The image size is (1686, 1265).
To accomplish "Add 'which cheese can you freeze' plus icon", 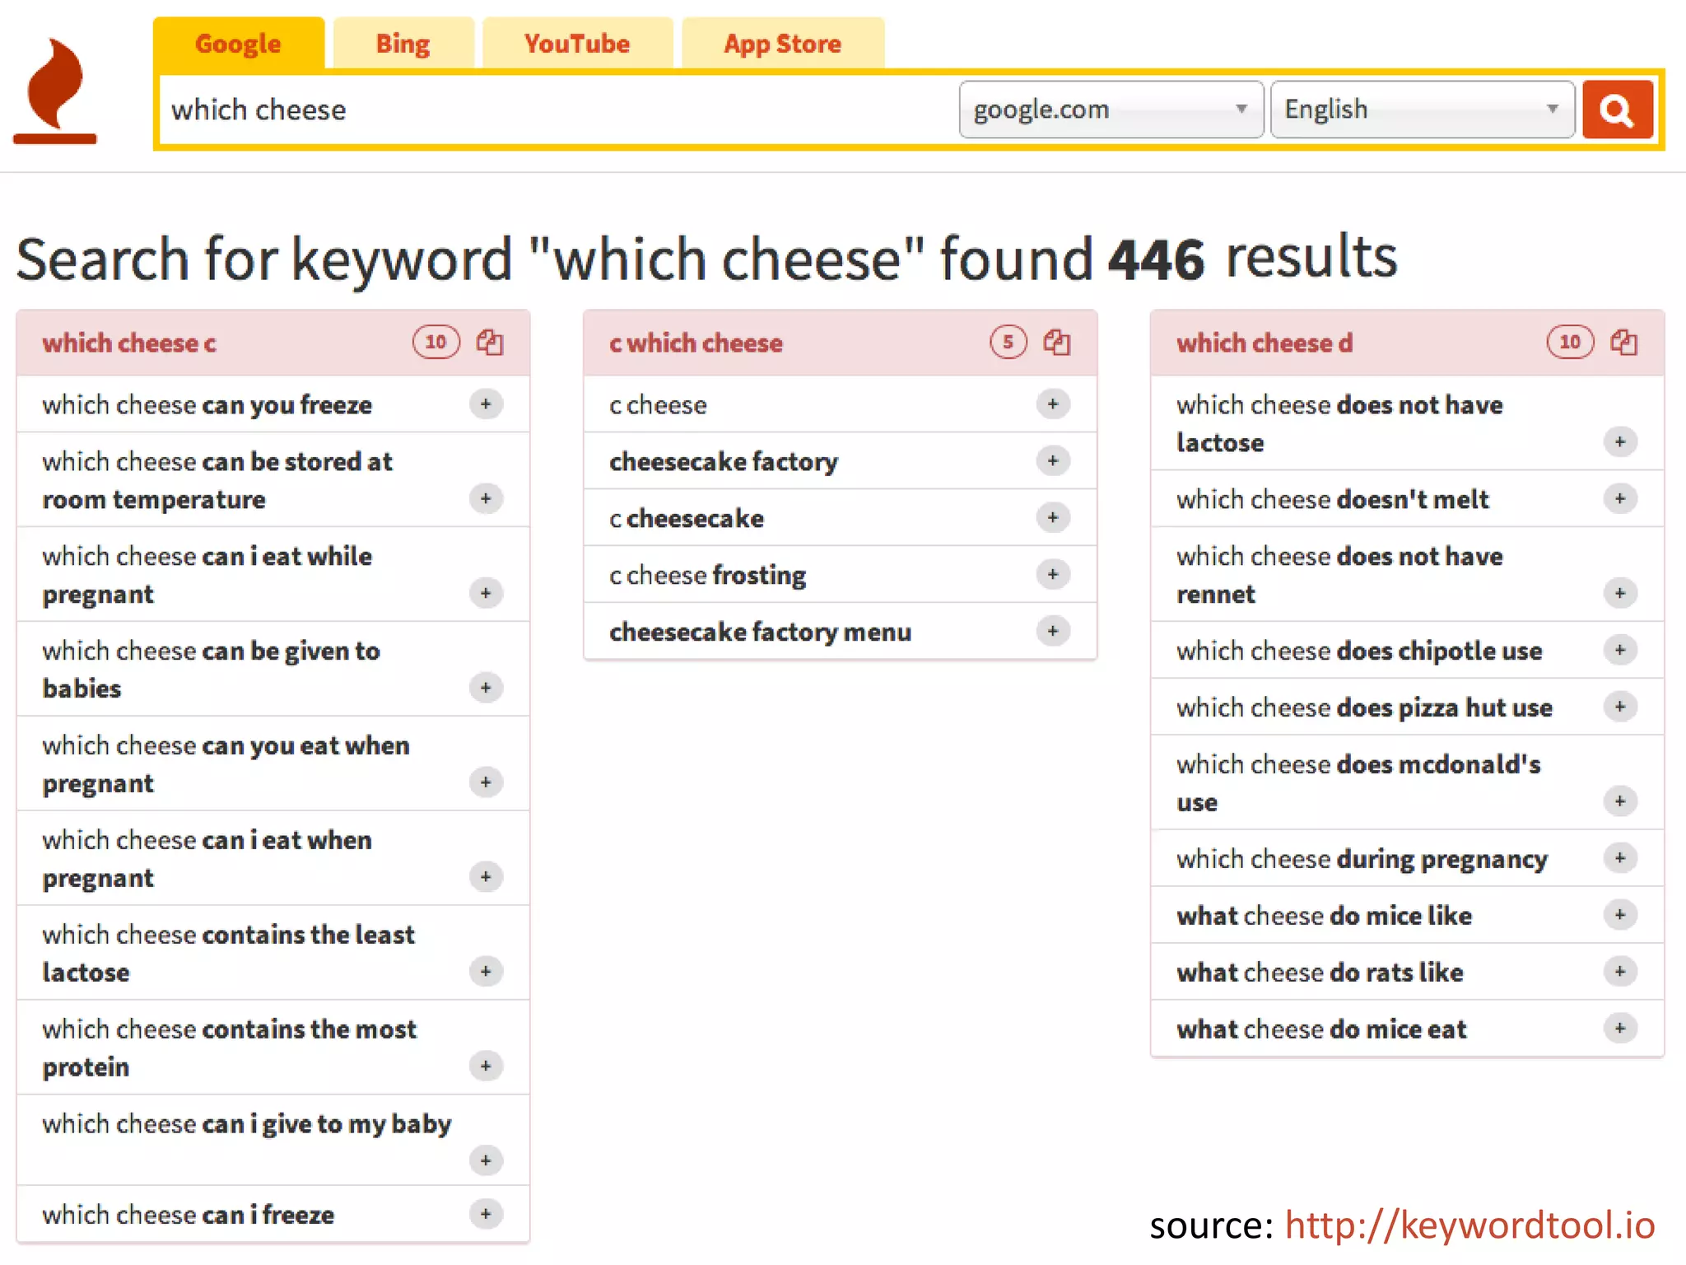I will click(486, 404).
